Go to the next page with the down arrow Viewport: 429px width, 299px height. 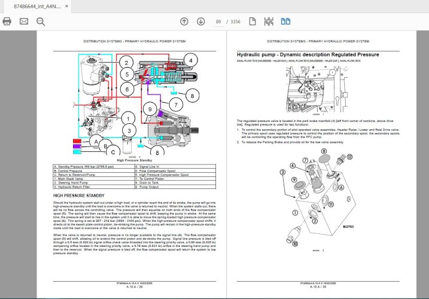point(201,22)
